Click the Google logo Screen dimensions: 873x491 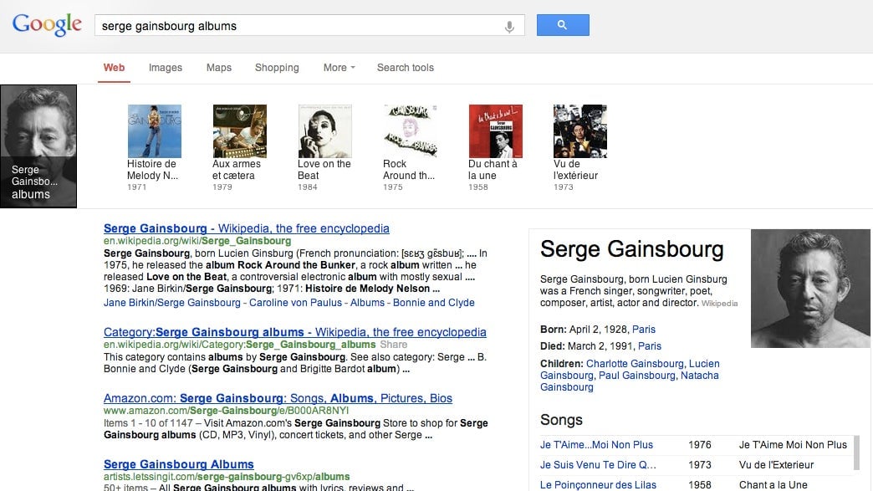coord(47,25)
